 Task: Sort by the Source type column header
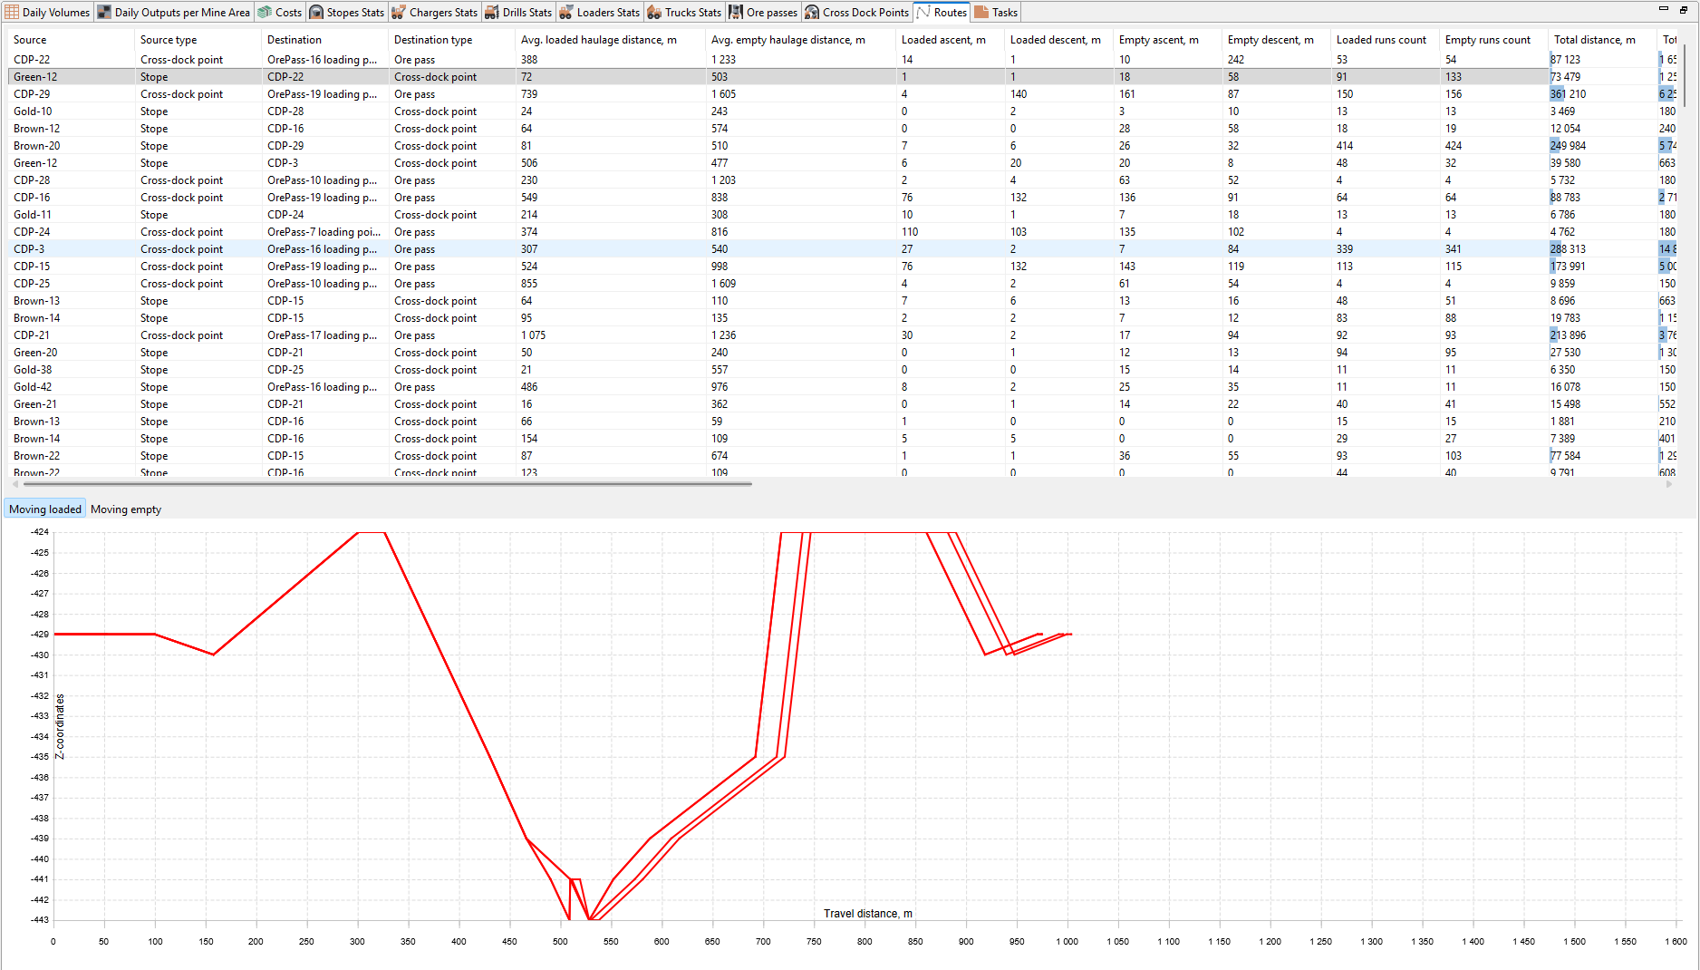[x=198, y=40]
